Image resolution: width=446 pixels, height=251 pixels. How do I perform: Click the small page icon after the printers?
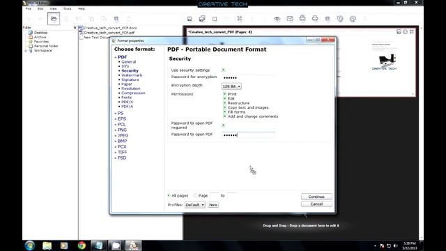point(328,19)
